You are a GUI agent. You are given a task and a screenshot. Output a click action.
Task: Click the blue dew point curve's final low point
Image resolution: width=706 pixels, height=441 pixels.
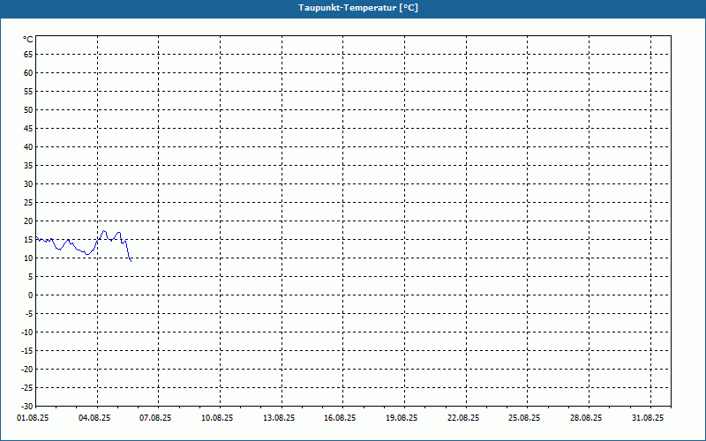(x=131, y=260)
